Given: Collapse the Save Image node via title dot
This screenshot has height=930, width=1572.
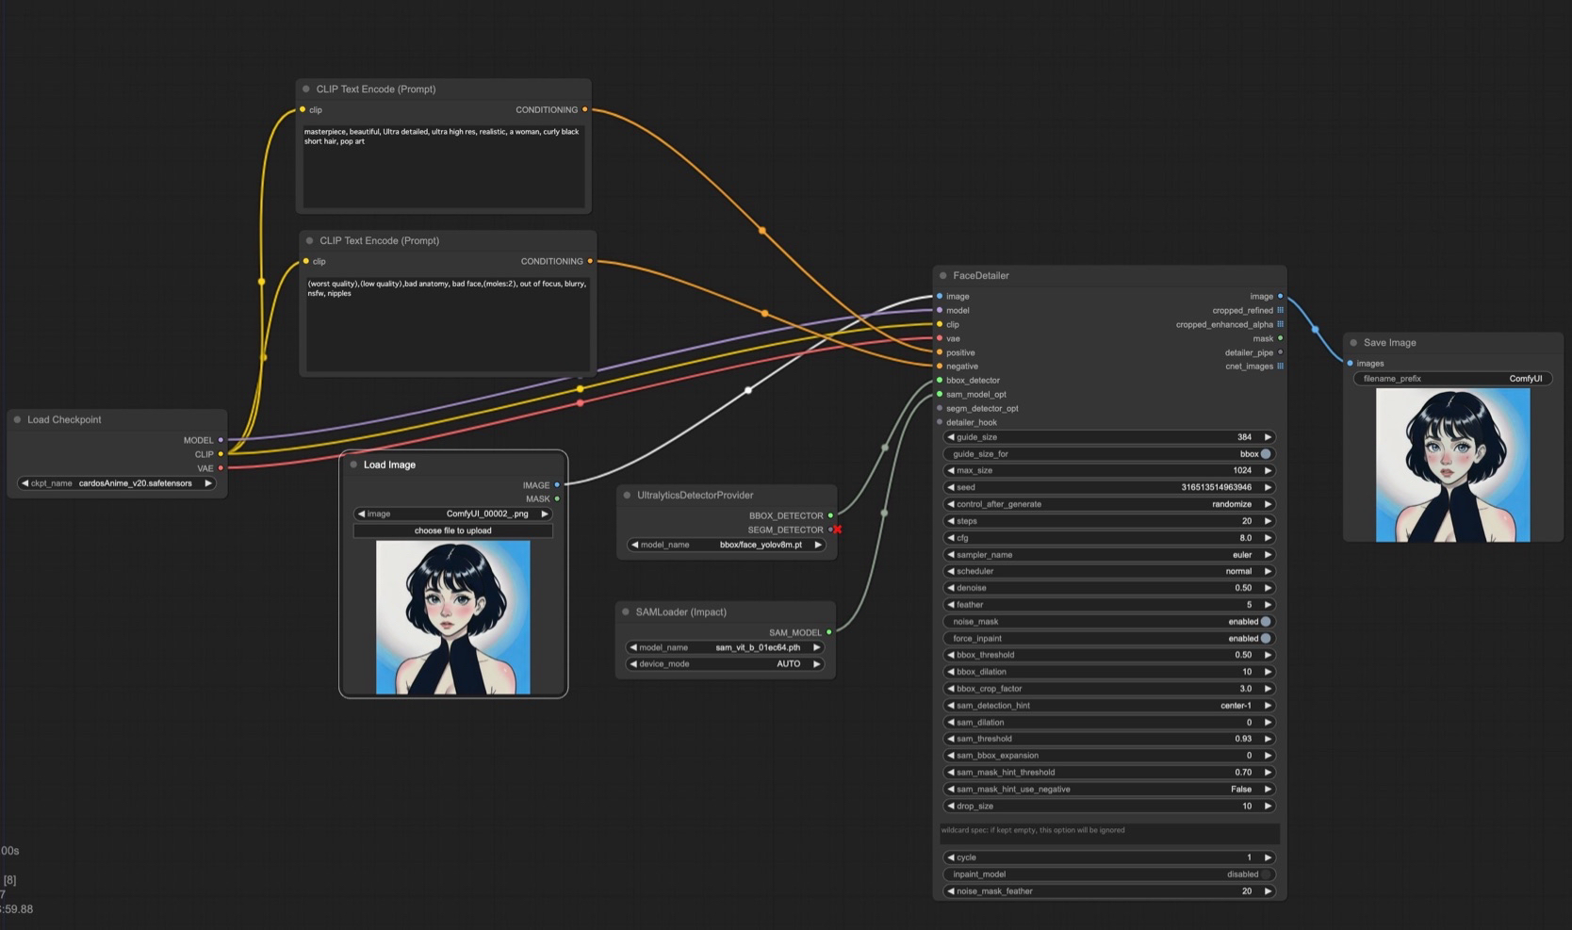Looking at the screenshot, I should (x=1353, y=343).
